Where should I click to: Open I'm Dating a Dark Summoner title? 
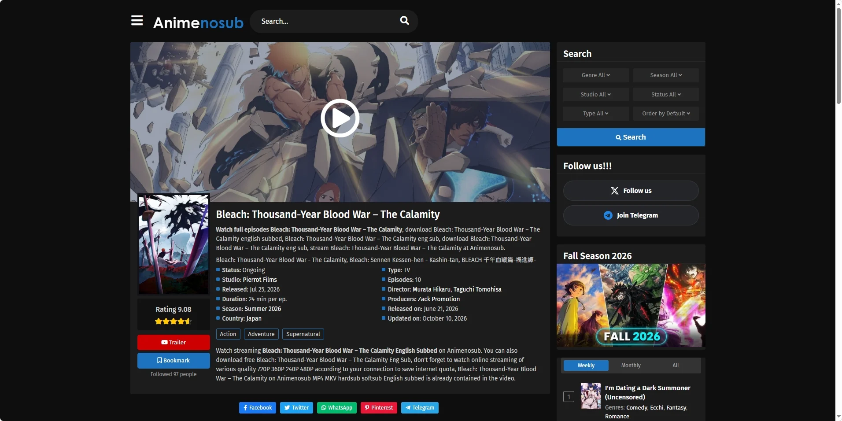(647, 392)
